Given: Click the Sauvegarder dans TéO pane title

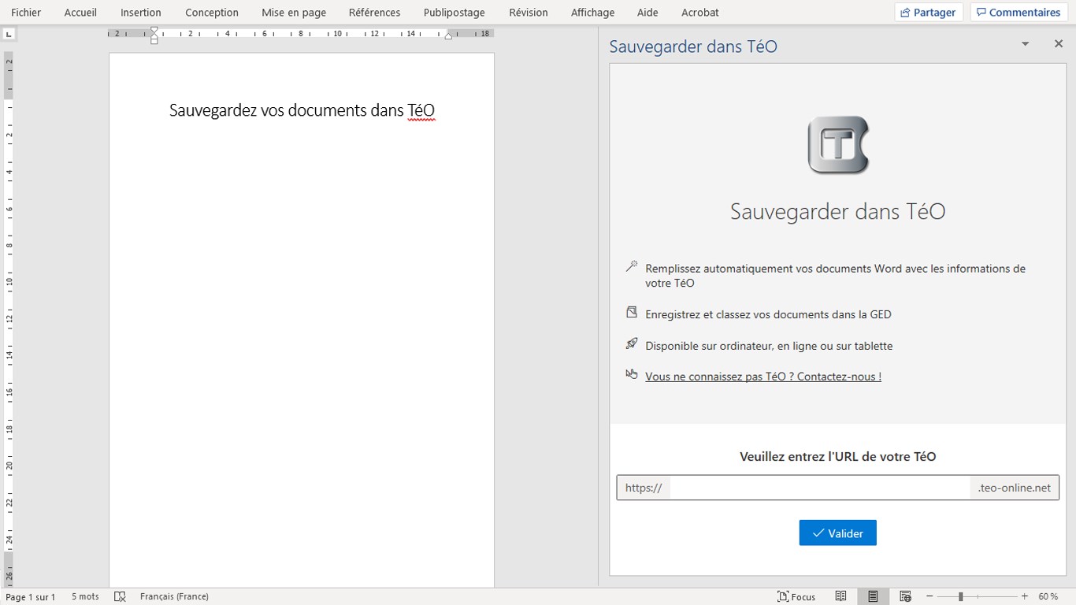Looking at the screenshot, I should [x=693, y=46].
